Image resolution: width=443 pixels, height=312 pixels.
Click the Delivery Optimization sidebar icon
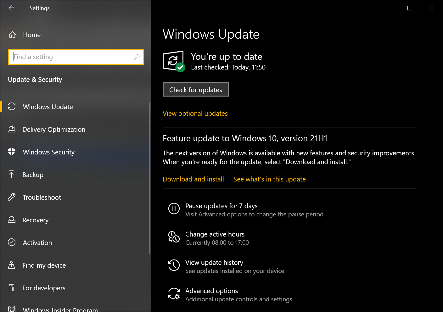click(12, 129)
